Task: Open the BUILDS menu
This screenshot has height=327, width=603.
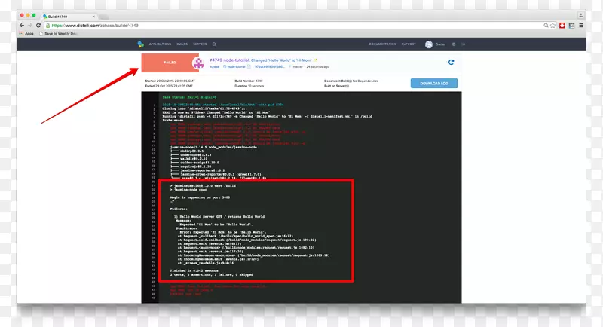Action: pyautogui.click(x=182, y=44)
